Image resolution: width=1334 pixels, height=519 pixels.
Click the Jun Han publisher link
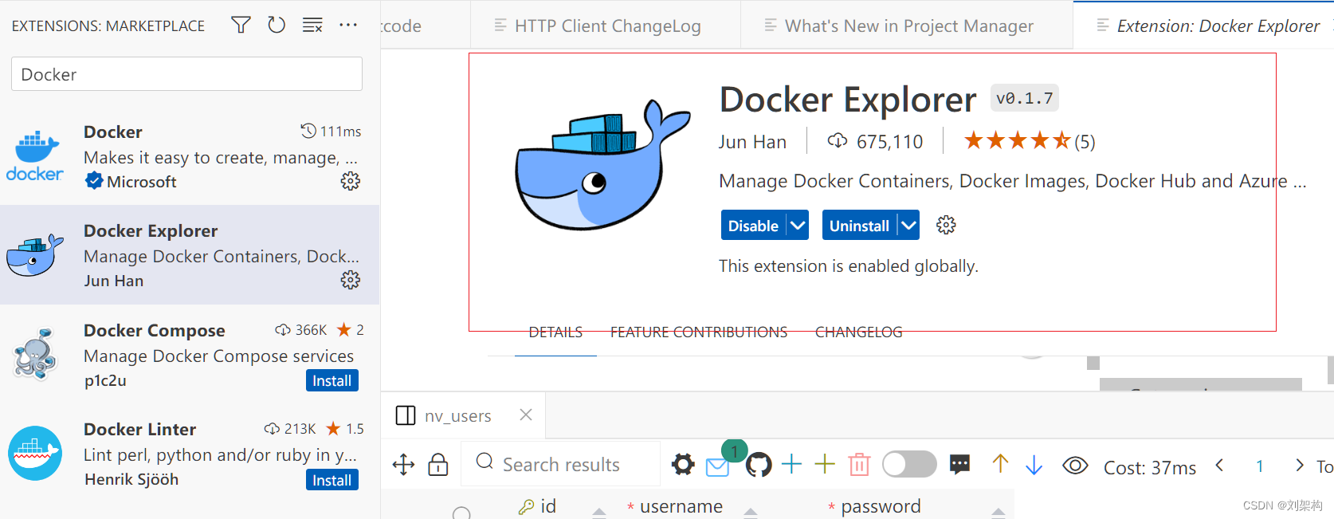coord(752,142)
